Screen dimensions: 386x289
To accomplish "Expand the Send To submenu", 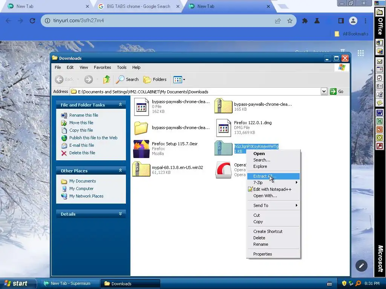I will coord(273,205).
